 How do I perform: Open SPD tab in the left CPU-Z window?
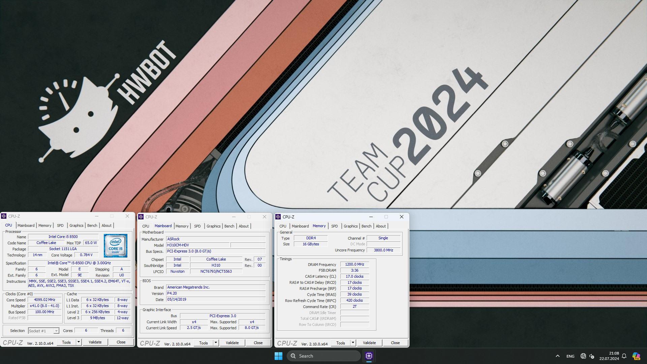tap(60, 225)
